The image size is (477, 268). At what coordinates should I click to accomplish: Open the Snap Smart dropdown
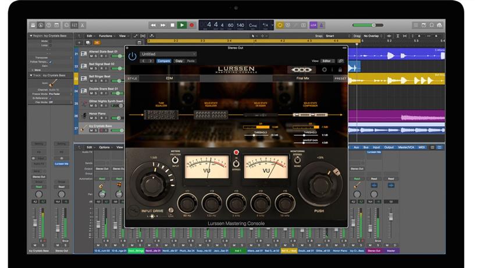337,36
